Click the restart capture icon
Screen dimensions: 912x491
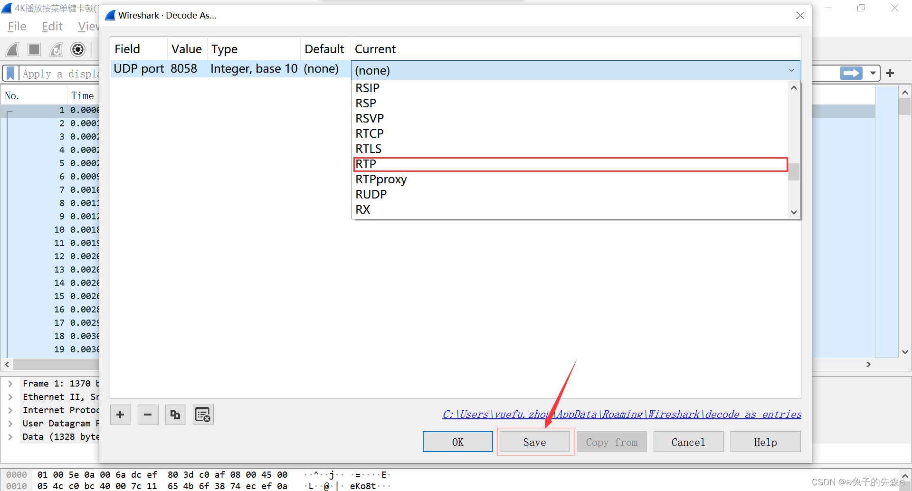tap(56, 49)
